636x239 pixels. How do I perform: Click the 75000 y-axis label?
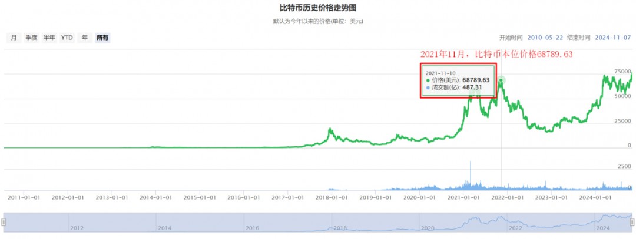point(622,72)
